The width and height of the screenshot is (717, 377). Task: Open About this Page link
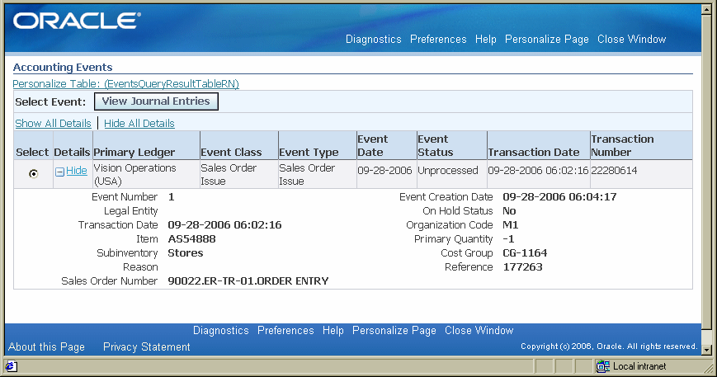pyautogui.click(x=47, y=346)
